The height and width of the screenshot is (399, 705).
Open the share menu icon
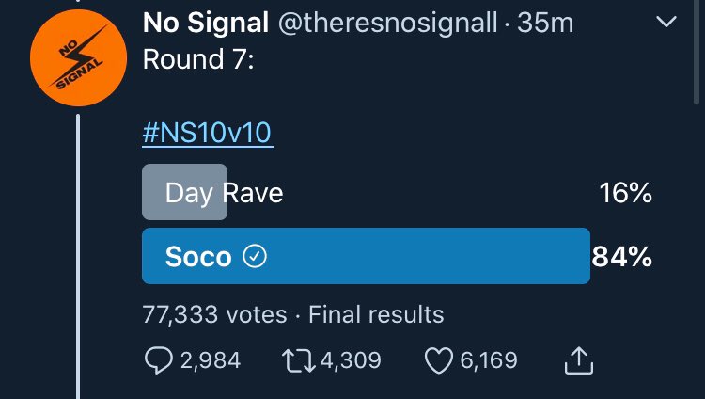[579, 360]
